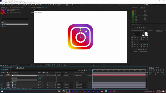Image resolution: width=166 pixels, height=93 pixels.
Task: Click Orientación stopwatch icon
Action: [11, 77]
